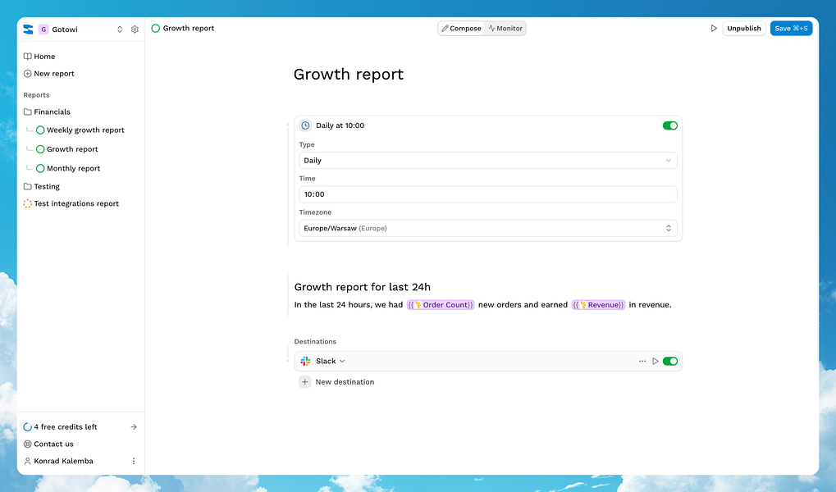The height and width of the screenshot is (492, 836).
Task: Open Test integrations report
Action: coord(76,203)
